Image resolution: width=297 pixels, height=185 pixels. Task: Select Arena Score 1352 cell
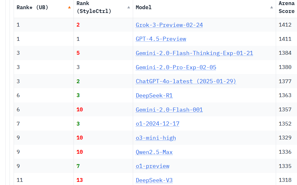coord(285,124)
